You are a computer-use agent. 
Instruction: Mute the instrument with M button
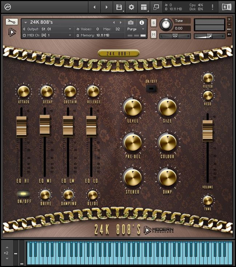point(153,35)
